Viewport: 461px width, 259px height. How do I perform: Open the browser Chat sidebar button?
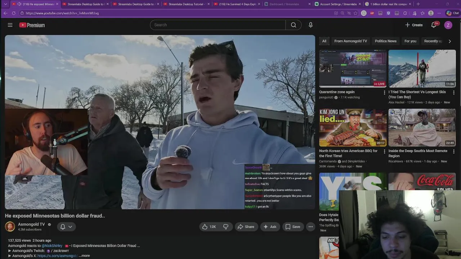tap(453, 13)
